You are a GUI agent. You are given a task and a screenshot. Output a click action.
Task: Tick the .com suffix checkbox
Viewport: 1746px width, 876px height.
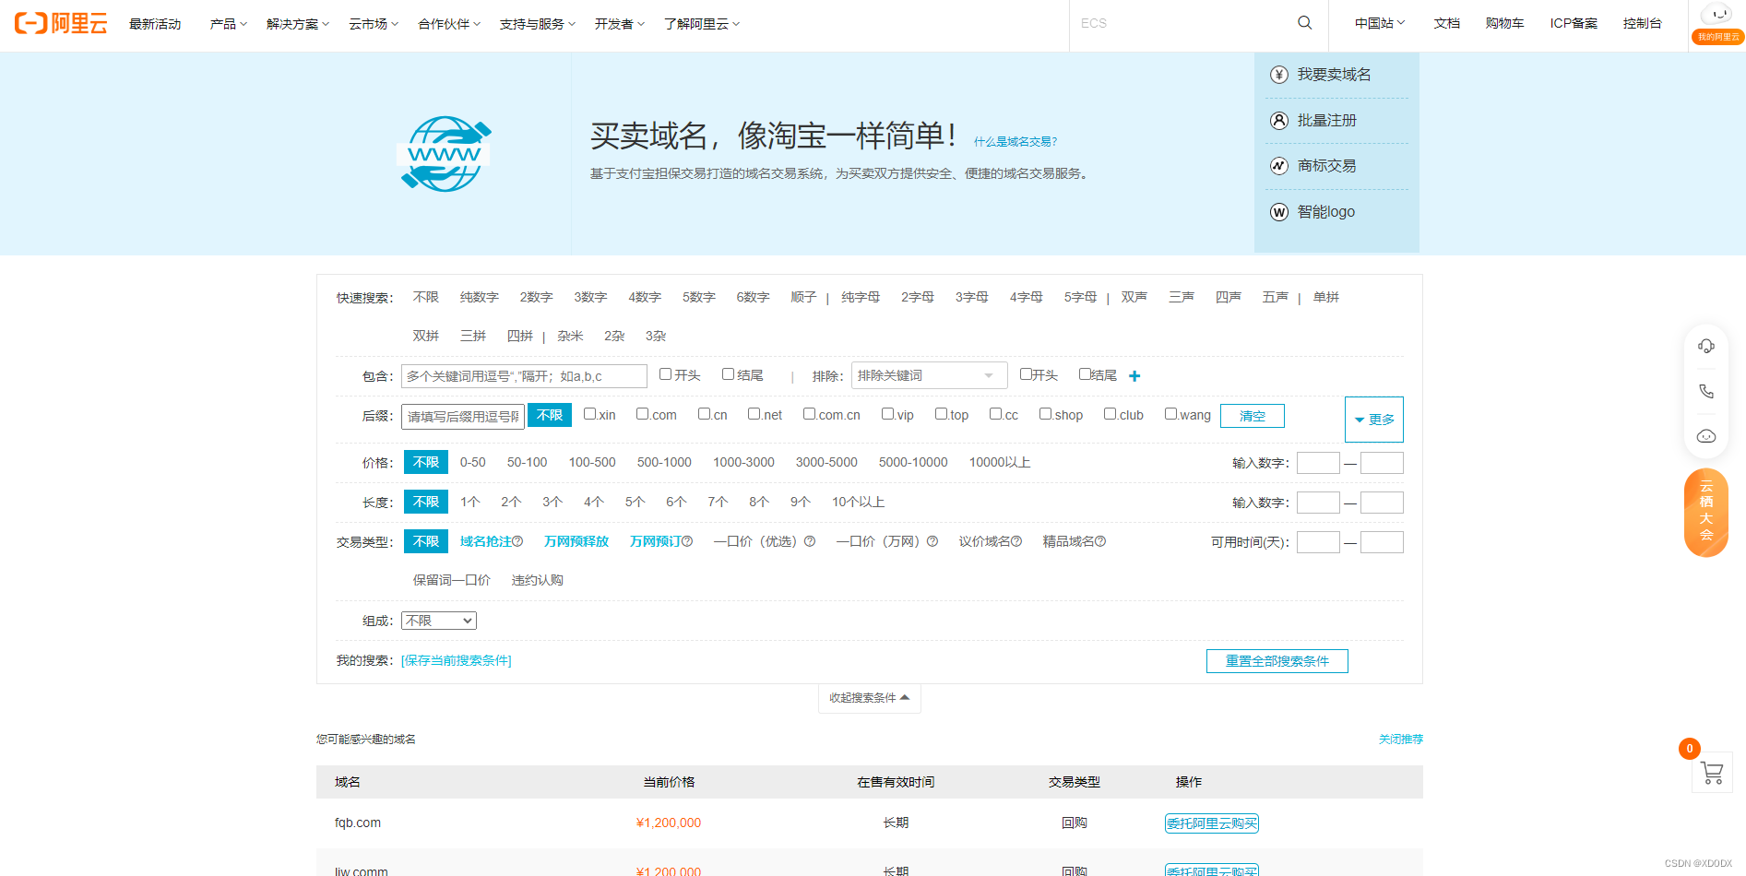642,414
